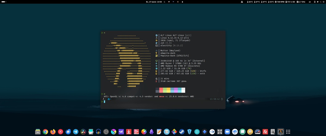Viewport: 326px width, 136px height.
Task: Click the blue block in terminal palette
Action: tap(172, 90)
